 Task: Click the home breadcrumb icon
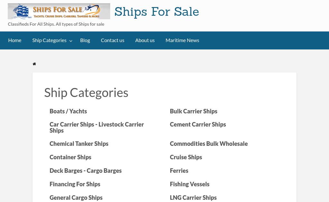(34, 64)
